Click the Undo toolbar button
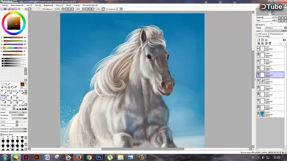 [30, 9]
